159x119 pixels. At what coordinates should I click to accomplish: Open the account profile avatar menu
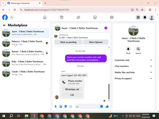[152, 17]
